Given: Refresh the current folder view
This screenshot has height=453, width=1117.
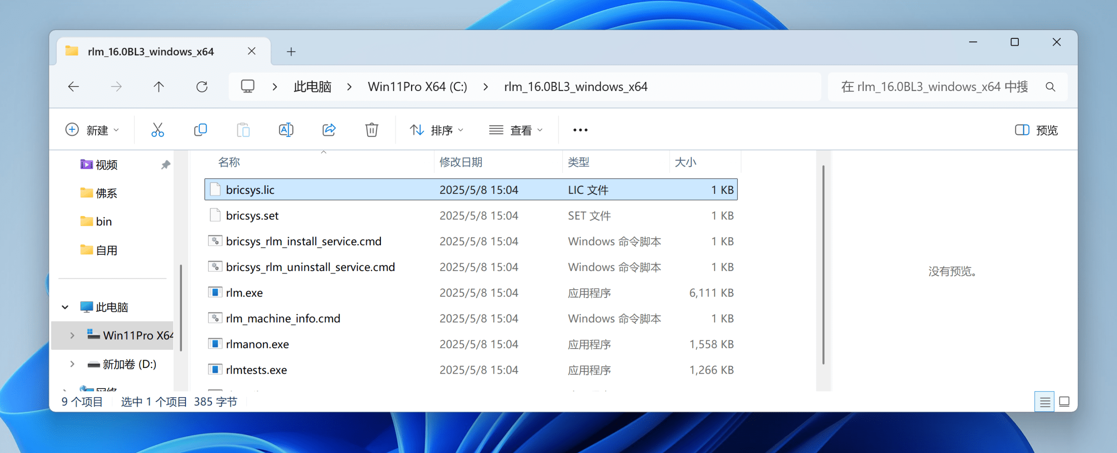Looking at the screenshot, I should point(202,87).
